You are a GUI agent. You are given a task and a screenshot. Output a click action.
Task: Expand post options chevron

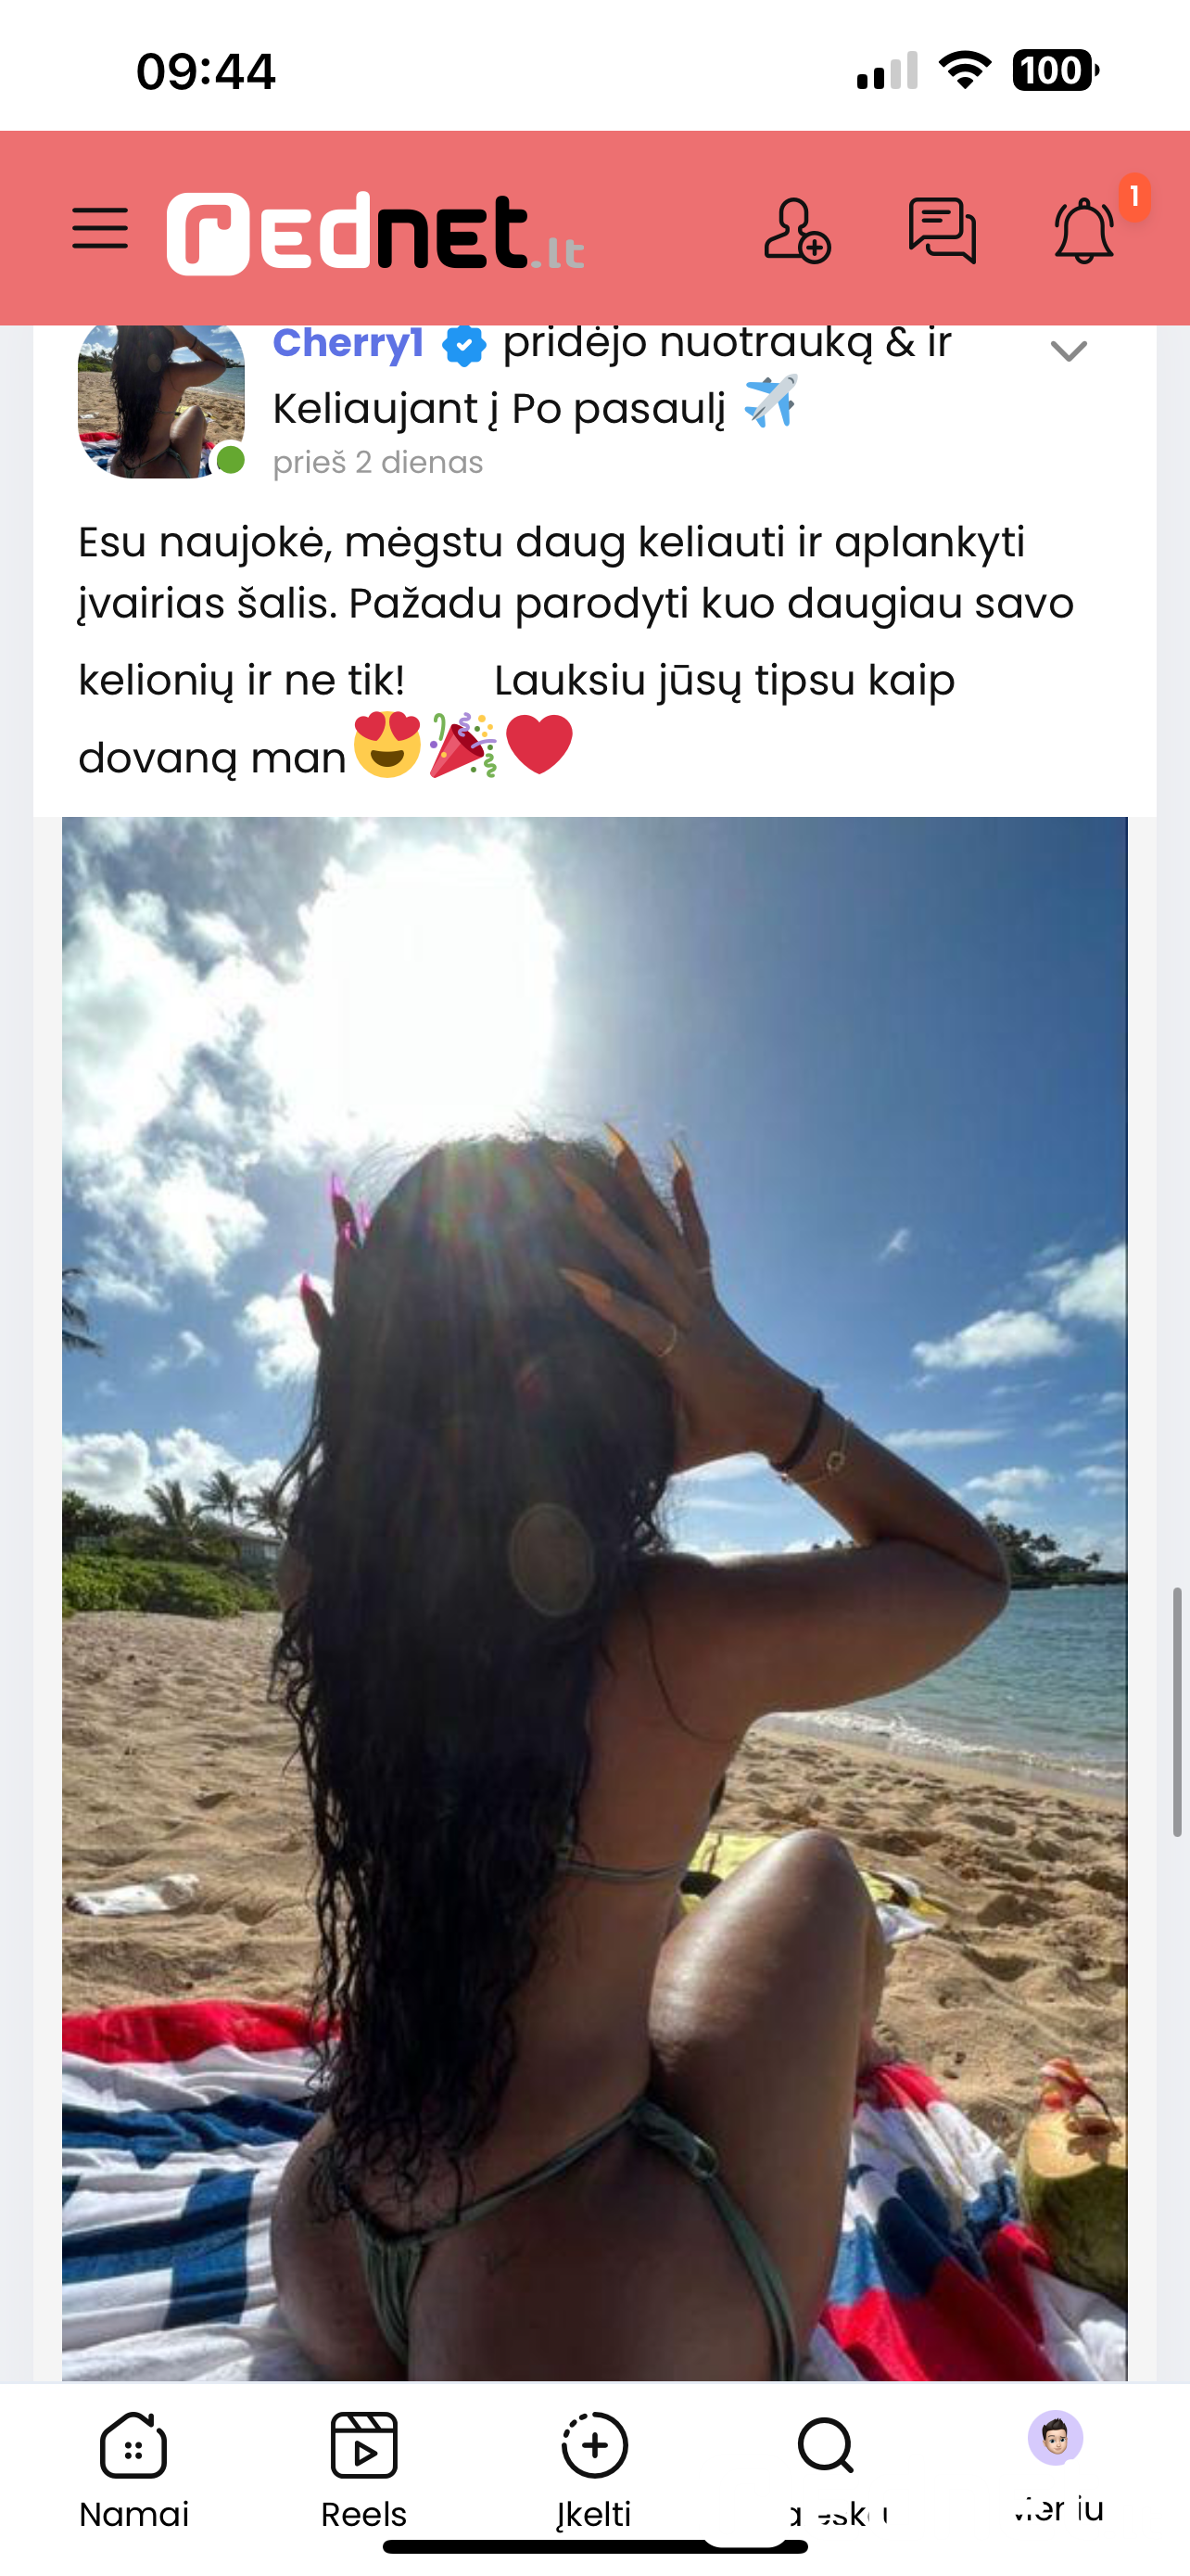click(1068, 351)
